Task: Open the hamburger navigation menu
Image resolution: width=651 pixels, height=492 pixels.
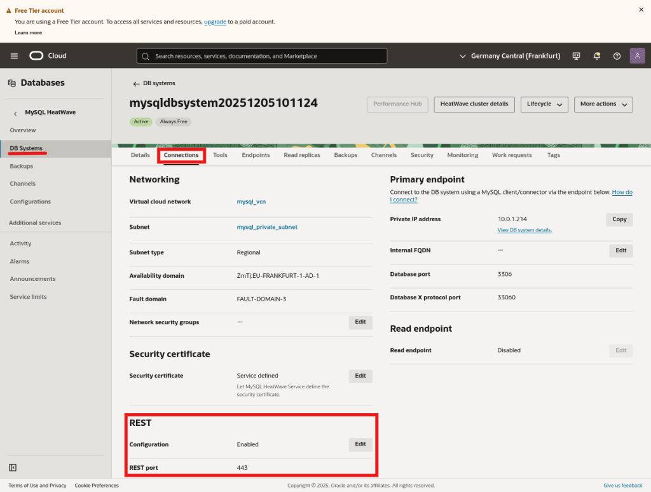Action: tap(14, 56)
